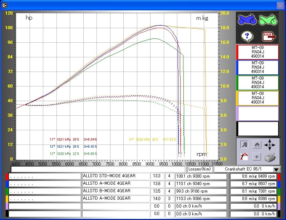Click the gear value 3 in fourth row
This screenshot has width=286, height=220.
coord(169,198)
